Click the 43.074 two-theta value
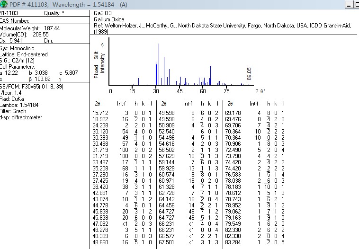Viewport: 359px width, 249px height. [100, 199]
